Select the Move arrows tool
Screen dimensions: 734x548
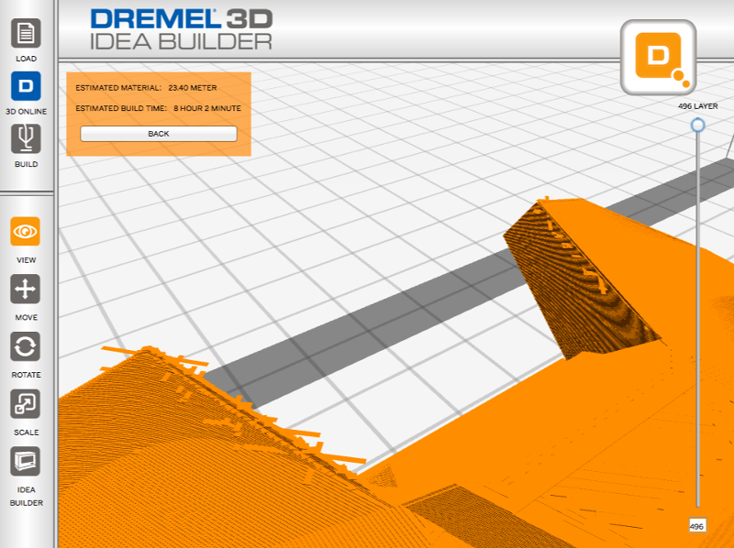coord(26,289)
